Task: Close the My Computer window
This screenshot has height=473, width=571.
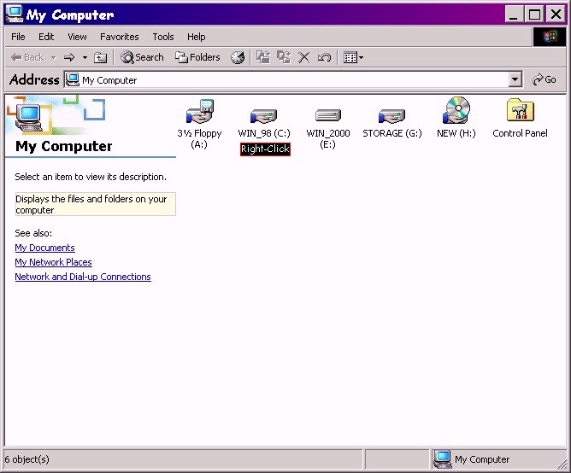Action: [556, 15]
